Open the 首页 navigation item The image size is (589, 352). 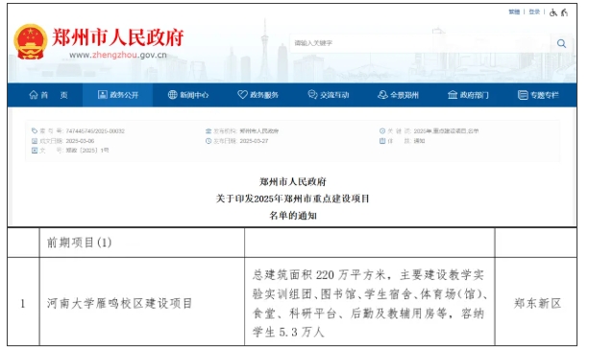point(55,95)
